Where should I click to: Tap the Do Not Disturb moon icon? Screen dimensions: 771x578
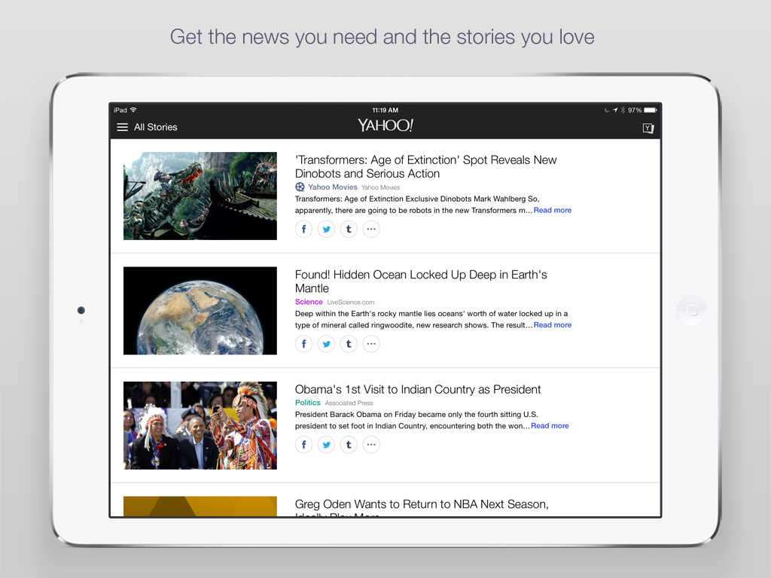point(607,110)
